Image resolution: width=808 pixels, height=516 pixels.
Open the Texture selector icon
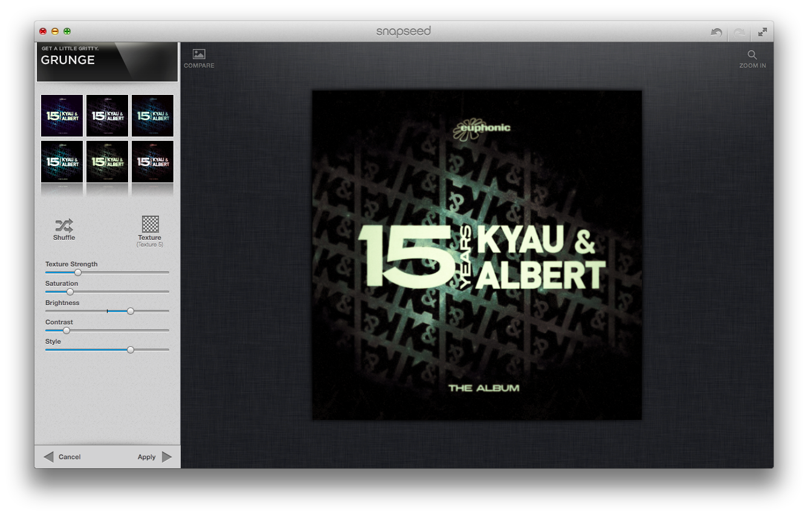(x=150, y=224)
